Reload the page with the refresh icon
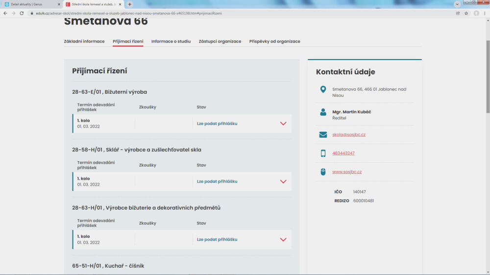The height and width of the screenshot is (275, 490). coord(22,13)
